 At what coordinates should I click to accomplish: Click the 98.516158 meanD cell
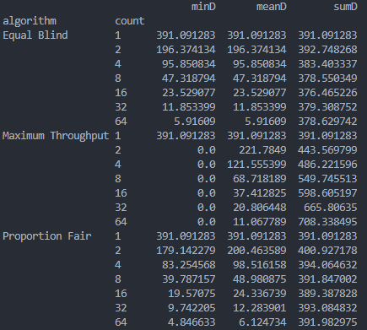[x=260, y=265]
